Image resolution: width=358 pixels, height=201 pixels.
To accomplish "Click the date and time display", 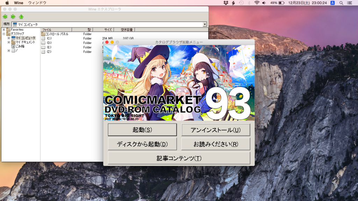I will (308, 3).
